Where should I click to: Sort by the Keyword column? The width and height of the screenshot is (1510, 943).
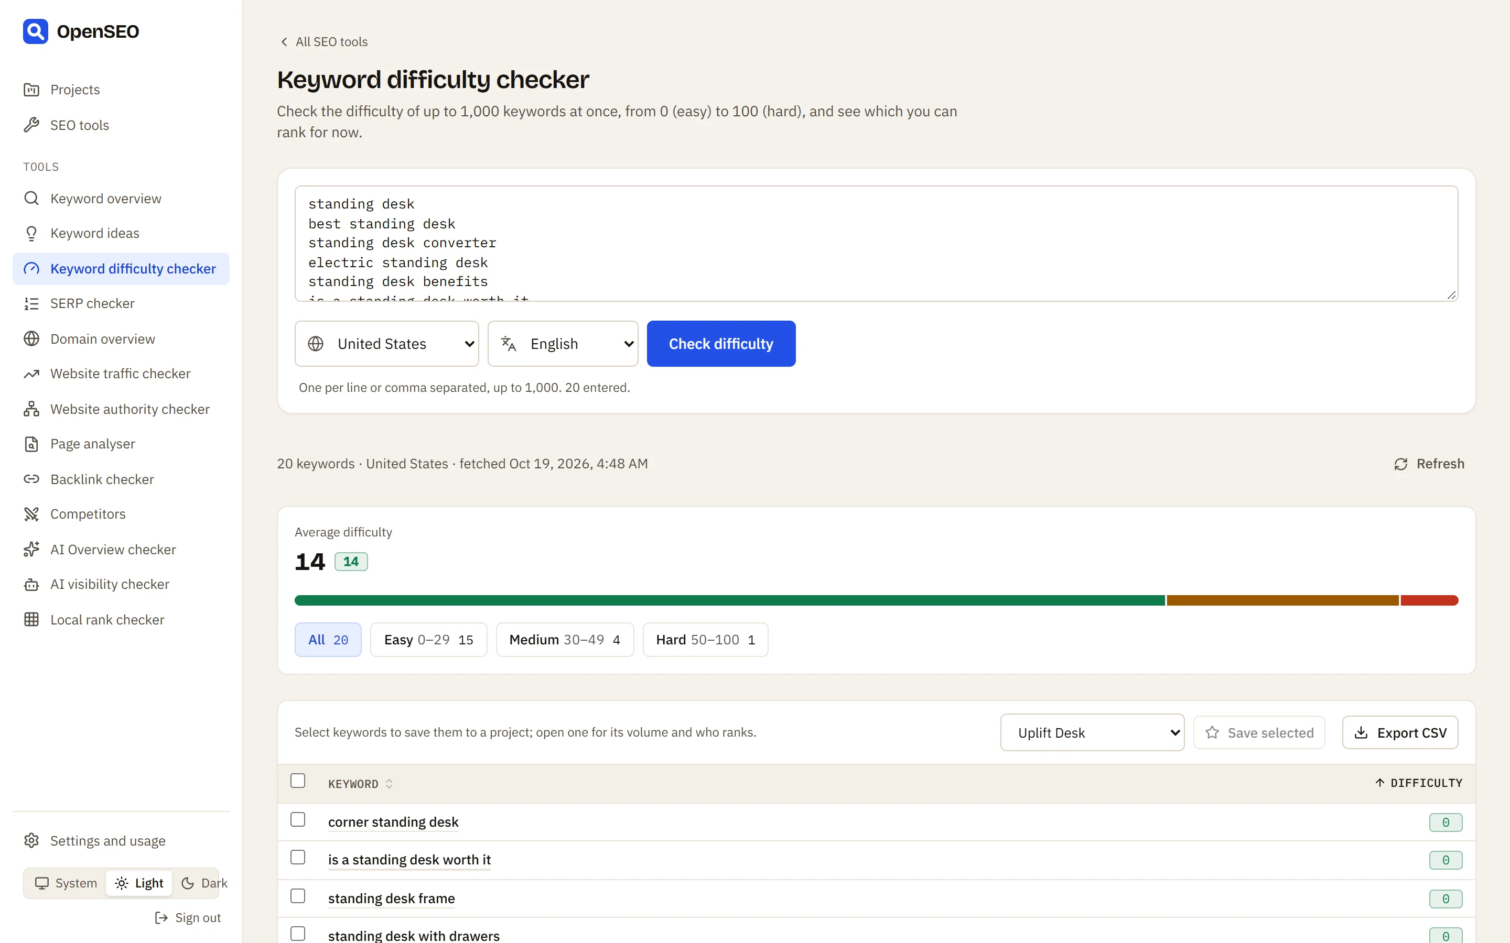360,784
